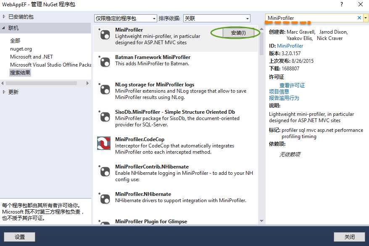The width and height of the screenshot is (369, 246).
Task: Select NLog storage for MiniProfiler logs title
Action: [155, 84]
